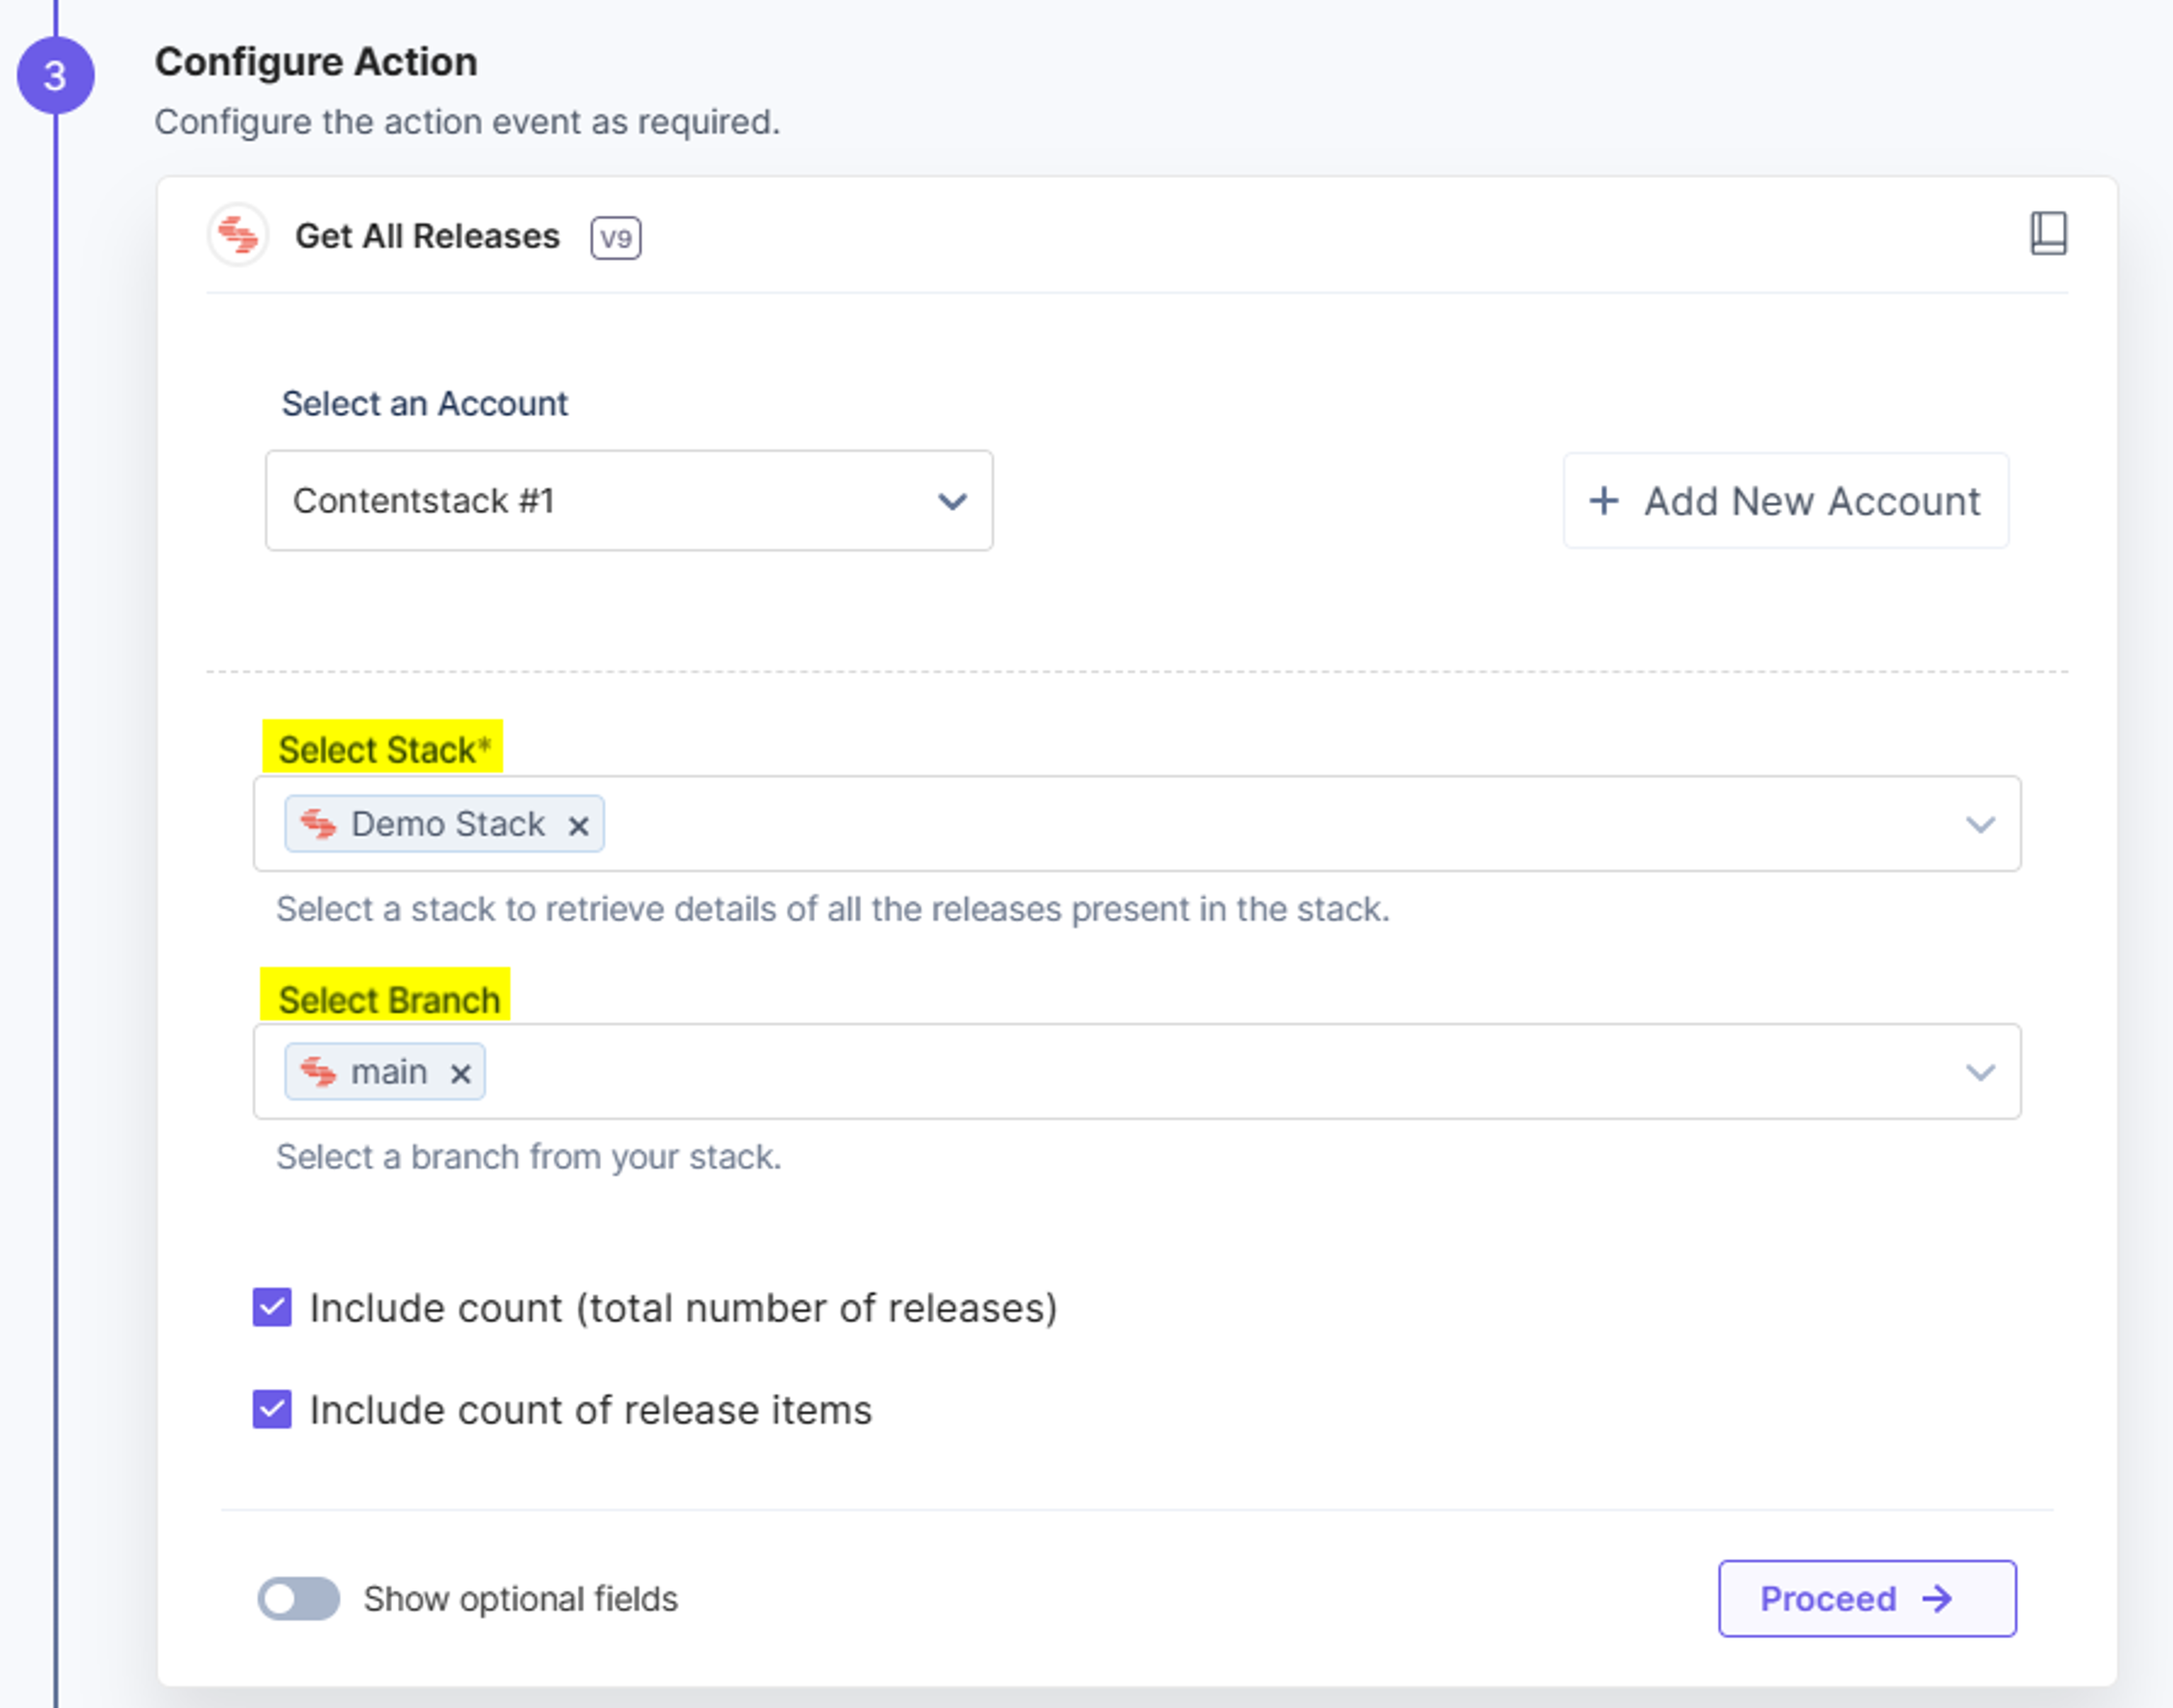2173x1708 pixels.
Task: Open the documentation book icon
Action: click(2048, 233)
